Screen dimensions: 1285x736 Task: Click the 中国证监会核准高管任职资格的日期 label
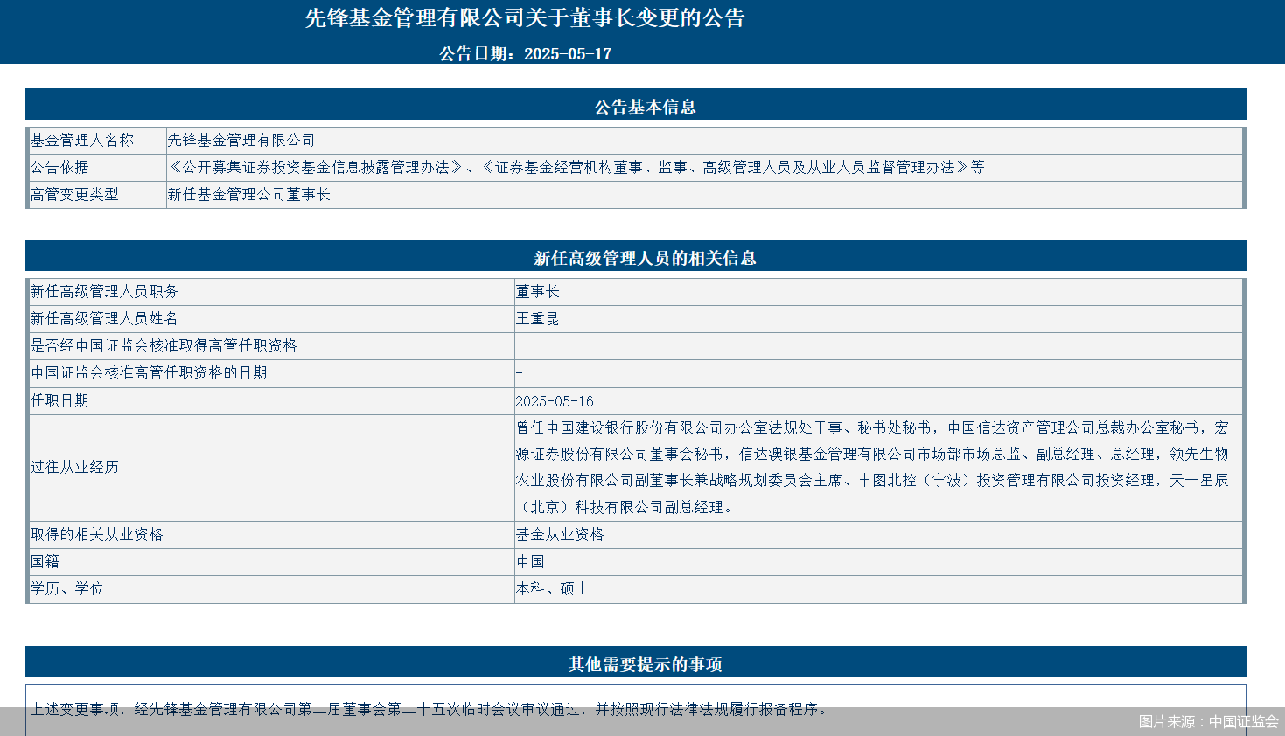(x=149, y=372)
